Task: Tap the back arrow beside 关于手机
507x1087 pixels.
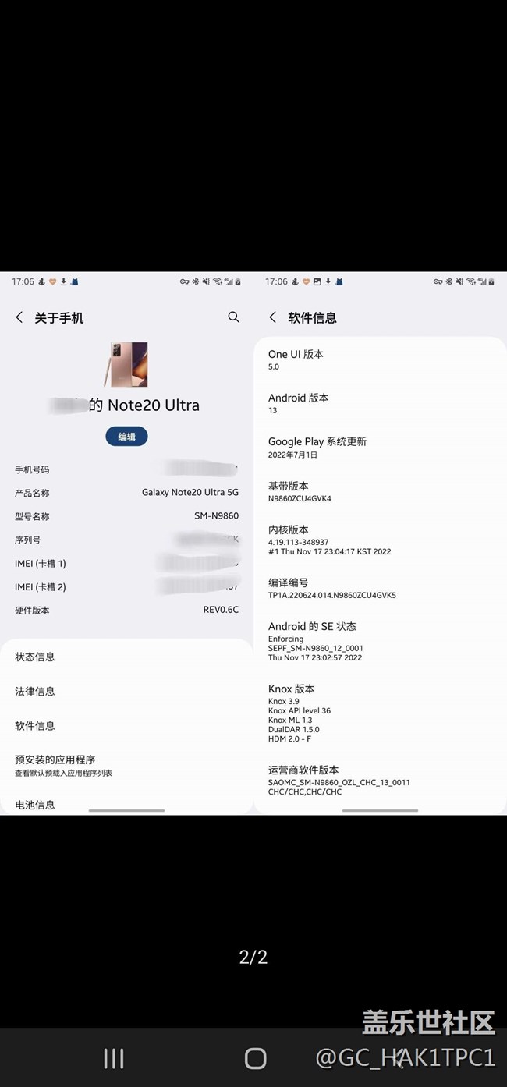Action: click(x=19, y=317)
